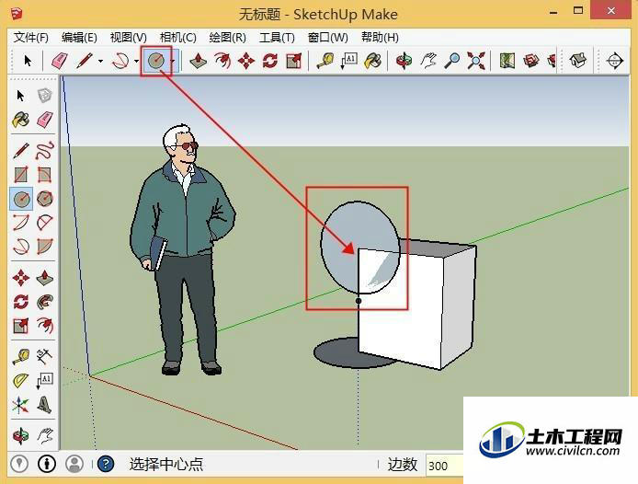Click the blue help question mark icon
The width and height of the screenshot is (638, 484).
(x=106, y=464)
